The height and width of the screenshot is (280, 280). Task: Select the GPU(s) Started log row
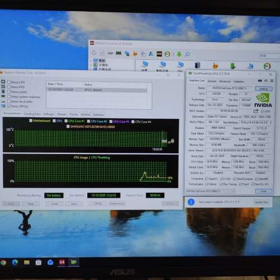pyautogui.click(x=97, y=90)
